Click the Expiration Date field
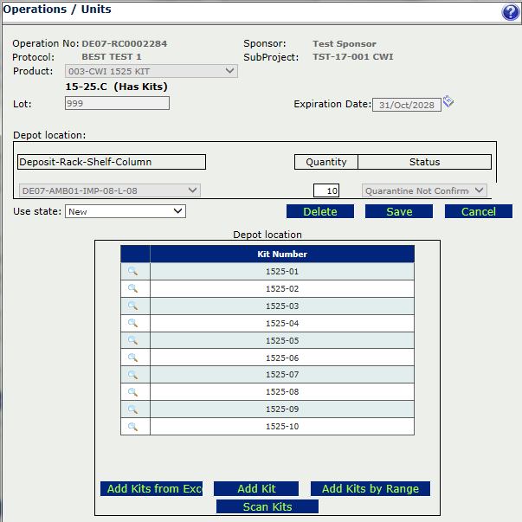The image size is (522, 522). (407, 105)
